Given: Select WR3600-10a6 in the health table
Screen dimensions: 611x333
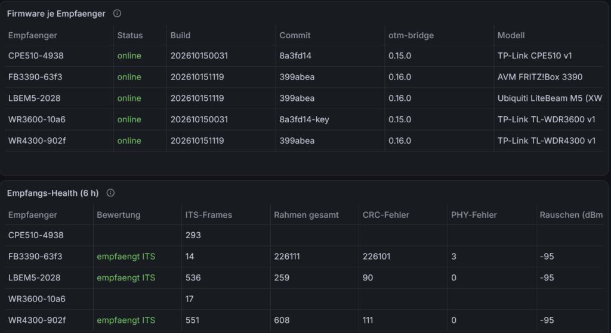Looking at the screenshot, I should click(x=36, y=299).
